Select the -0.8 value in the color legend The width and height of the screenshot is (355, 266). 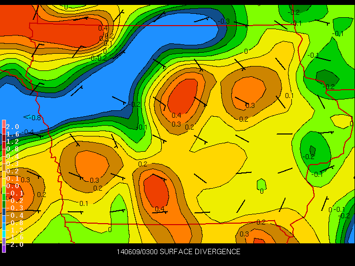(15, 223)
